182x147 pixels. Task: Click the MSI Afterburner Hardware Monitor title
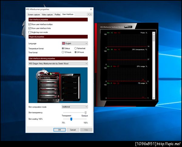click(x=112, y=27)
